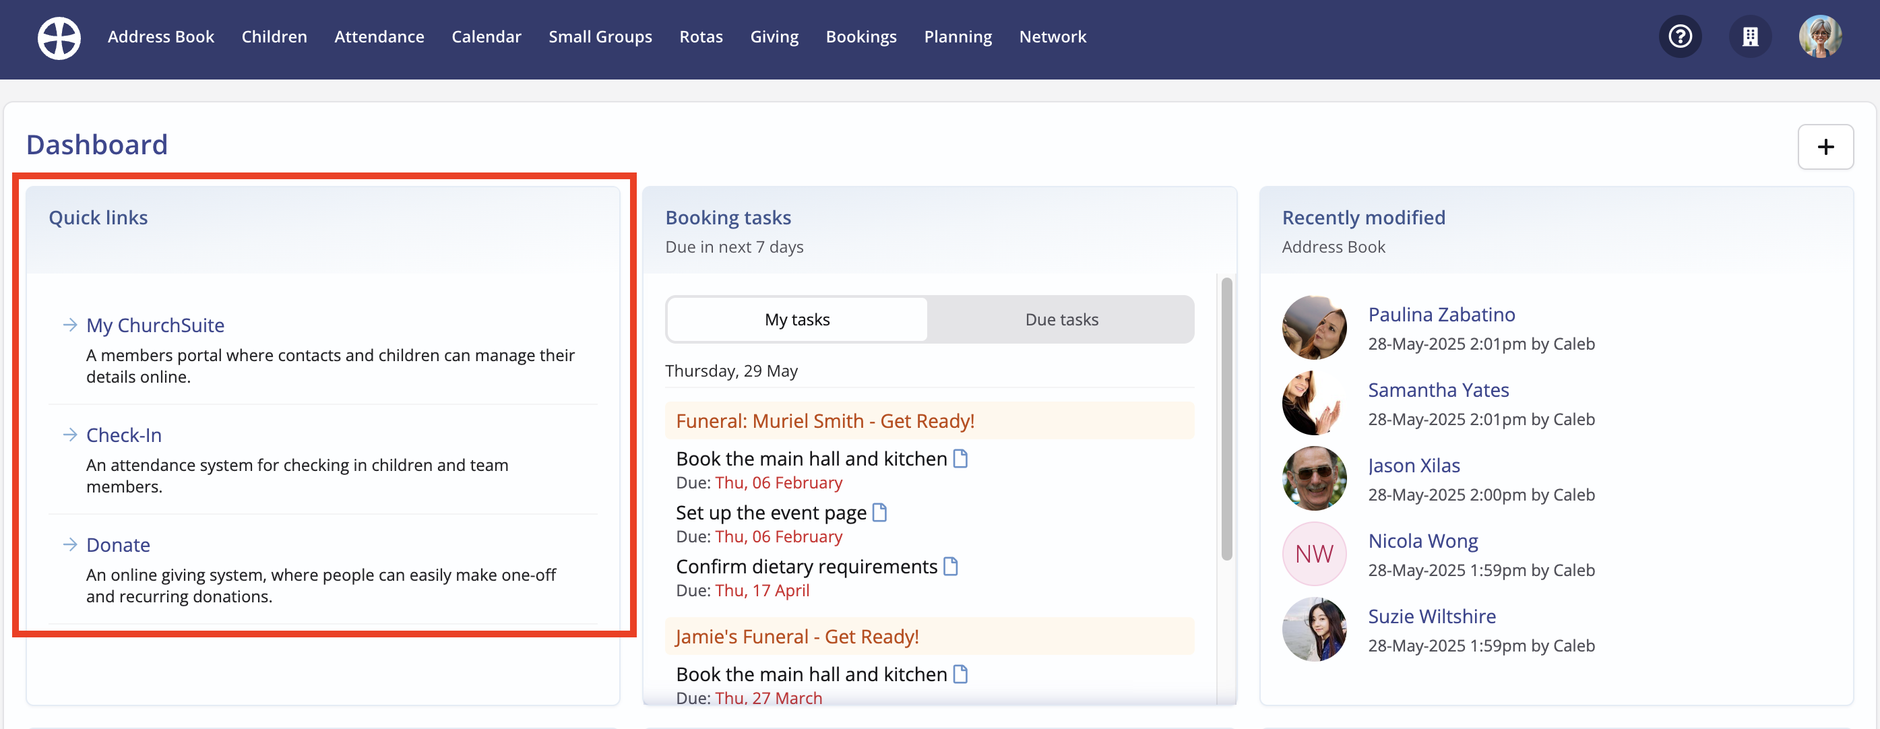The image size is (1880, 729).
Task: Open Check-In quick link
Action: click(123, 435)
